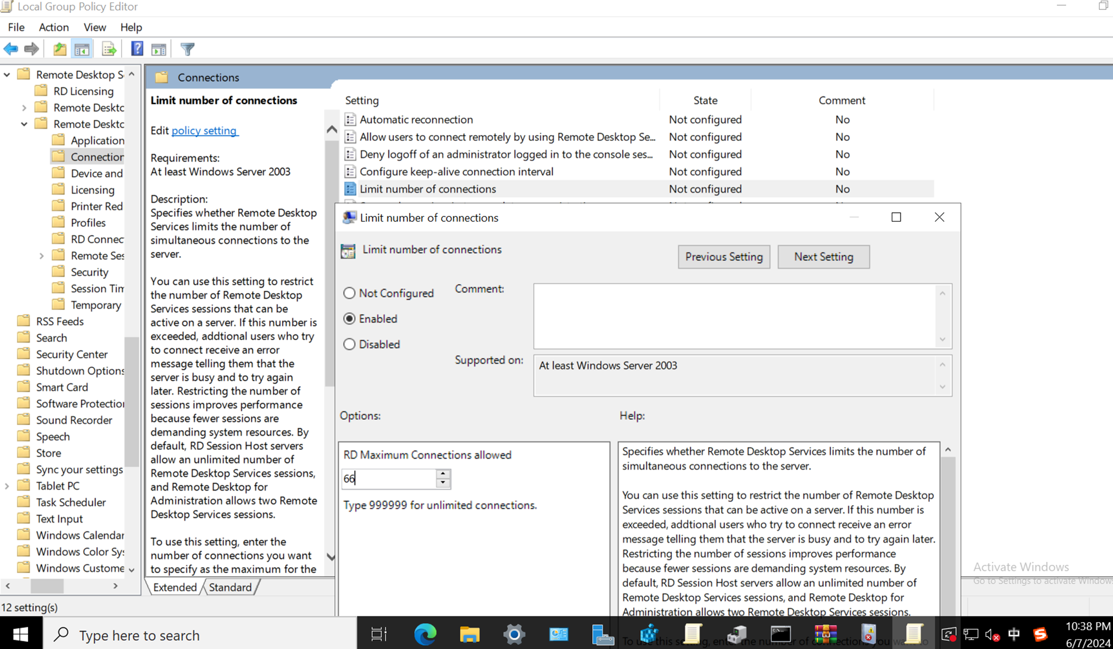Click inside the Comment text box

735,316
